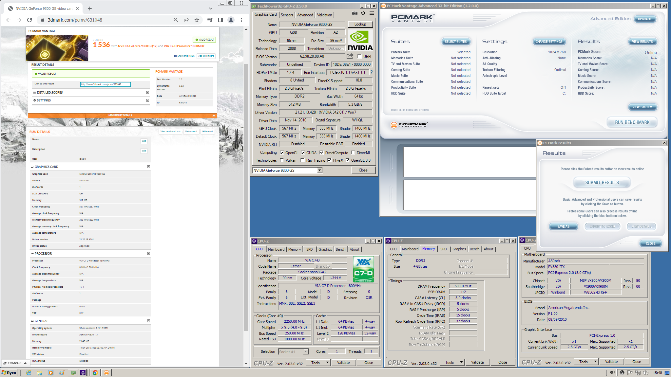Open a new Chrome tab

pyautogui.click(x=90, y=9)
